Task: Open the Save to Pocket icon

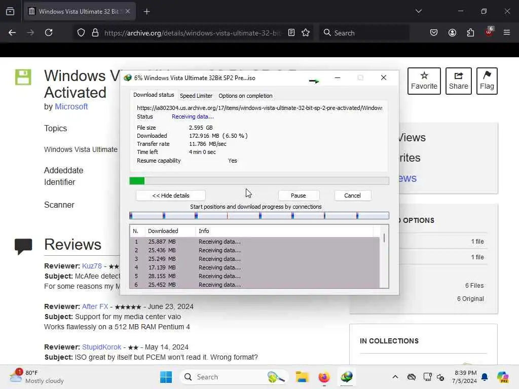Action: 434,33
